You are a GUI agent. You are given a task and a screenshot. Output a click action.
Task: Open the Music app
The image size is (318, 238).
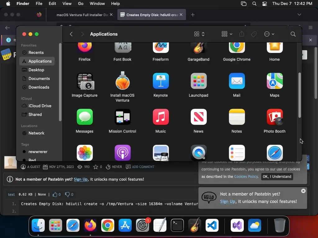tap(161, 117)
